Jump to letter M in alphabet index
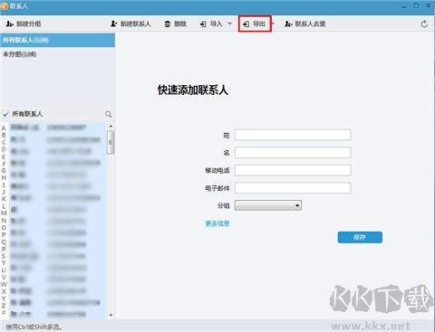The image size is (435, 332). 4,213
